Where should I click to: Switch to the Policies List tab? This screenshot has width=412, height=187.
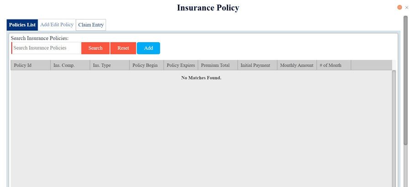tap(22, 25)
